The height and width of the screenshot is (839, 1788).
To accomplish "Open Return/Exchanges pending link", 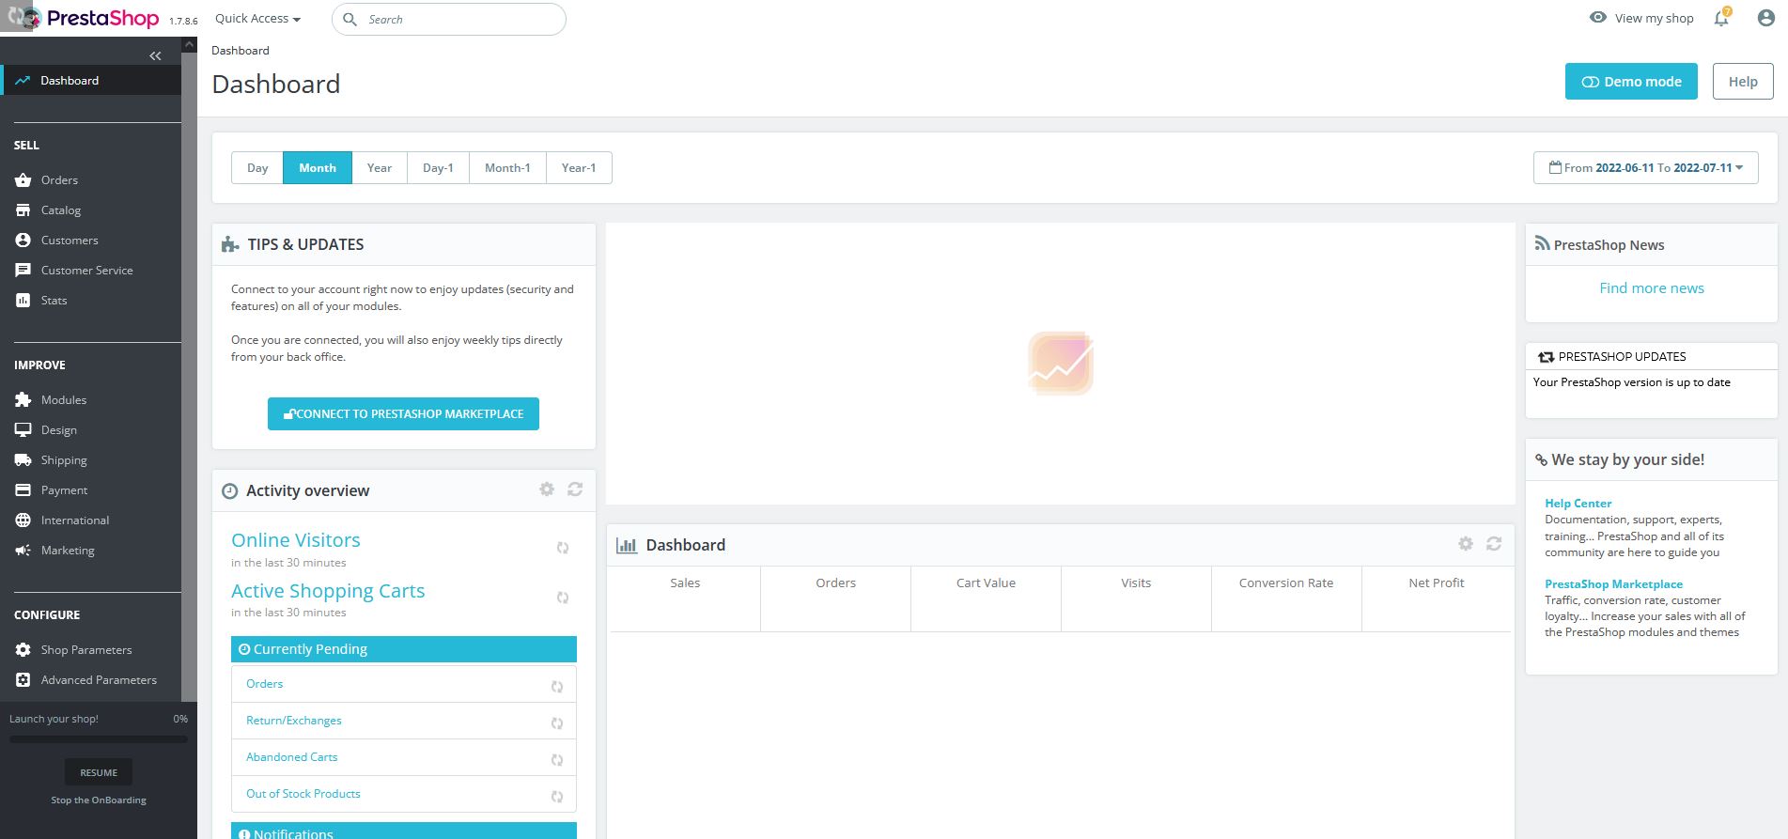I will pos(294,721).
